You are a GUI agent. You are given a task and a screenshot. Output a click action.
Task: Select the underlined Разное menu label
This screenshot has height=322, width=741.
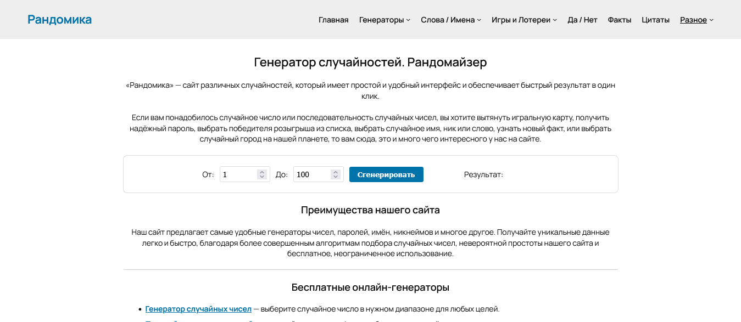tap(693, 20)
